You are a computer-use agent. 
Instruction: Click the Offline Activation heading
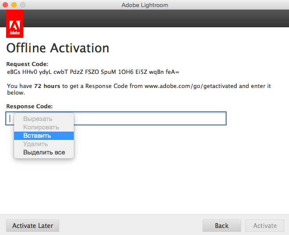click(58, 48)
